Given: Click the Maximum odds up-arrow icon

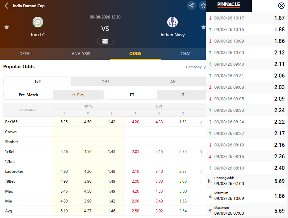Looking at the screenshot, I should [x=210, y=211].
